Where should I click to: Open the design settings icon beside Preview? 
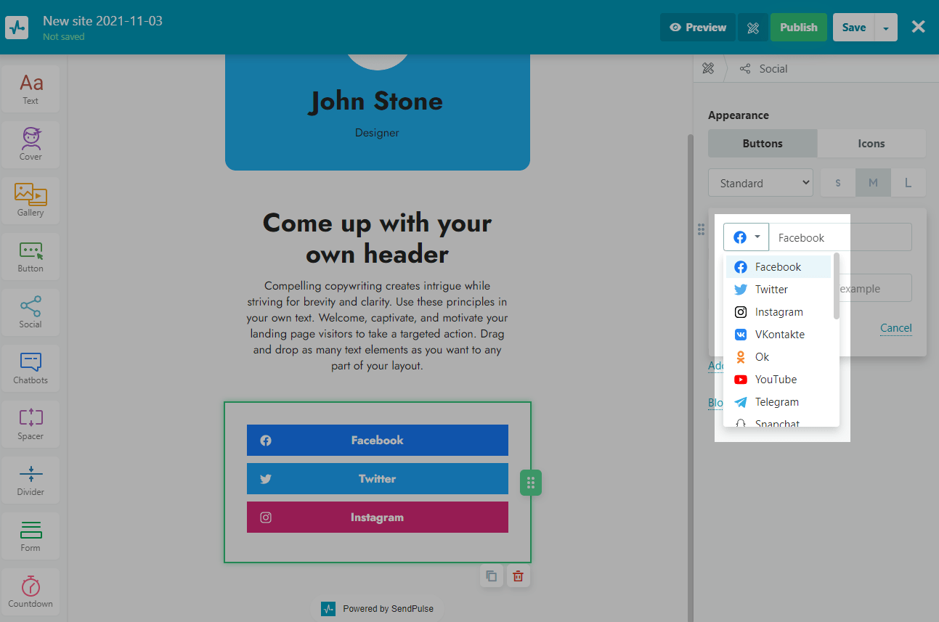pyautogui.click(x=753, y=28)
